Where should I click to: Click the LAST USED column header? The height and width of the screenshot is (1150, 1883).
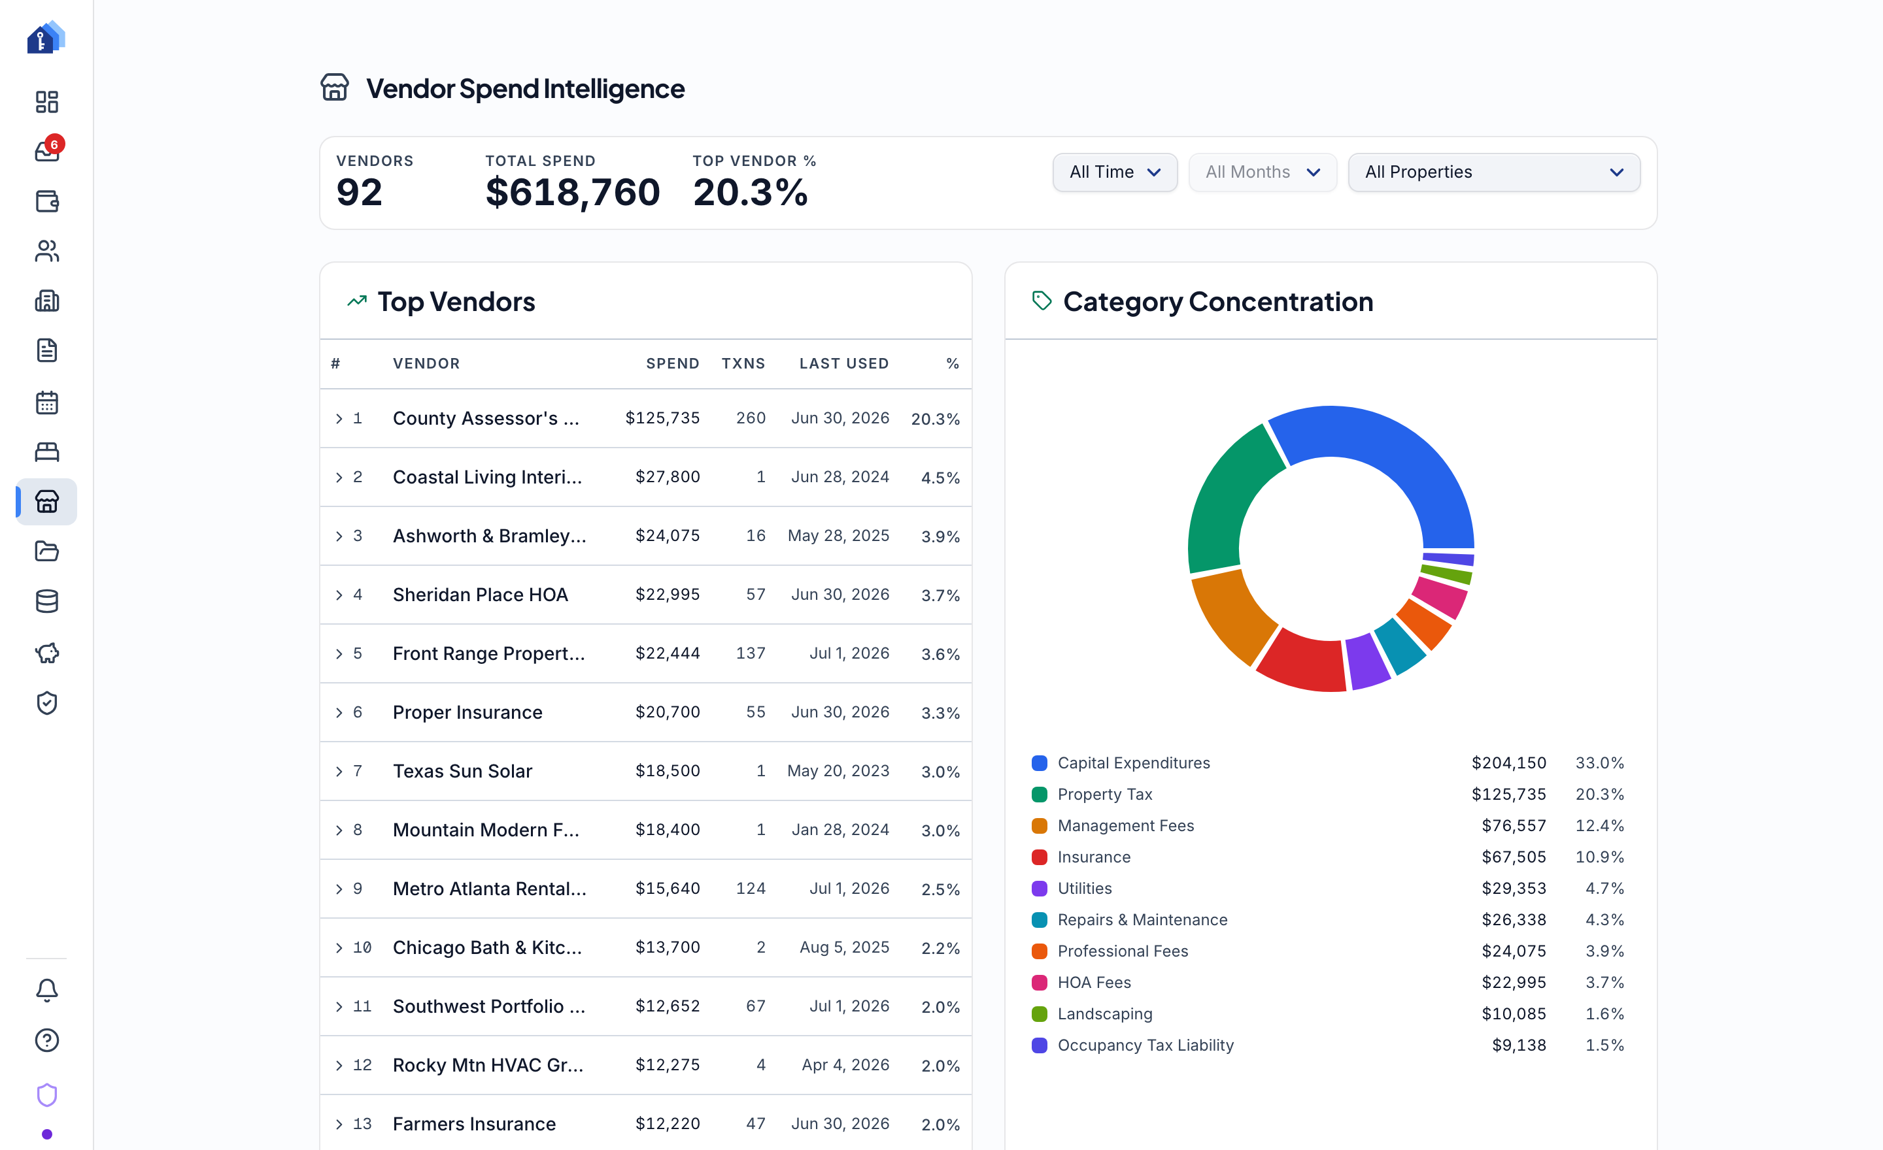point(843,363)
